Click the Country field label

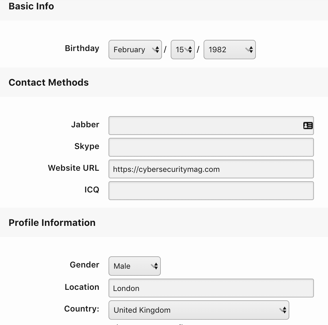[82, 309]
